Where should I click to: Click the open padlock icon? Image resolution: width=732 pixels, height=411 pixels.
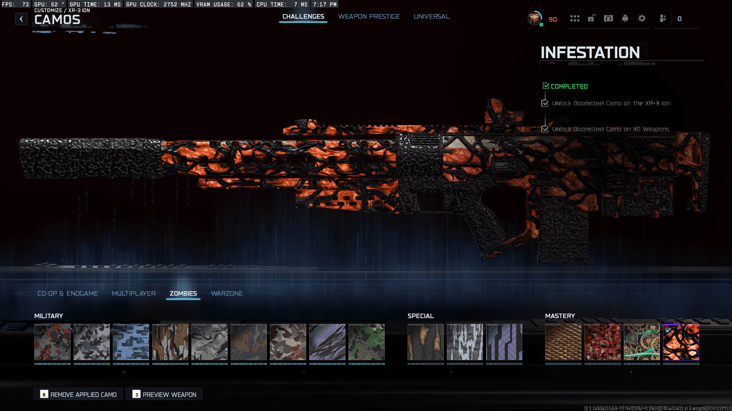point(591,18)
